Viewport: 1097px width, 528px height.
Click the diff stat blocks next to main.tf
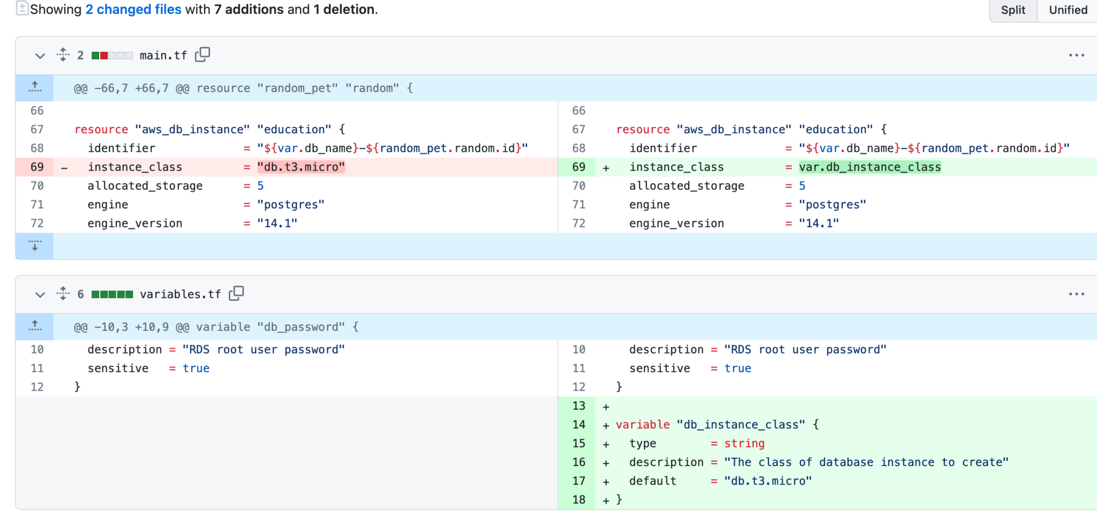(112, 55)
